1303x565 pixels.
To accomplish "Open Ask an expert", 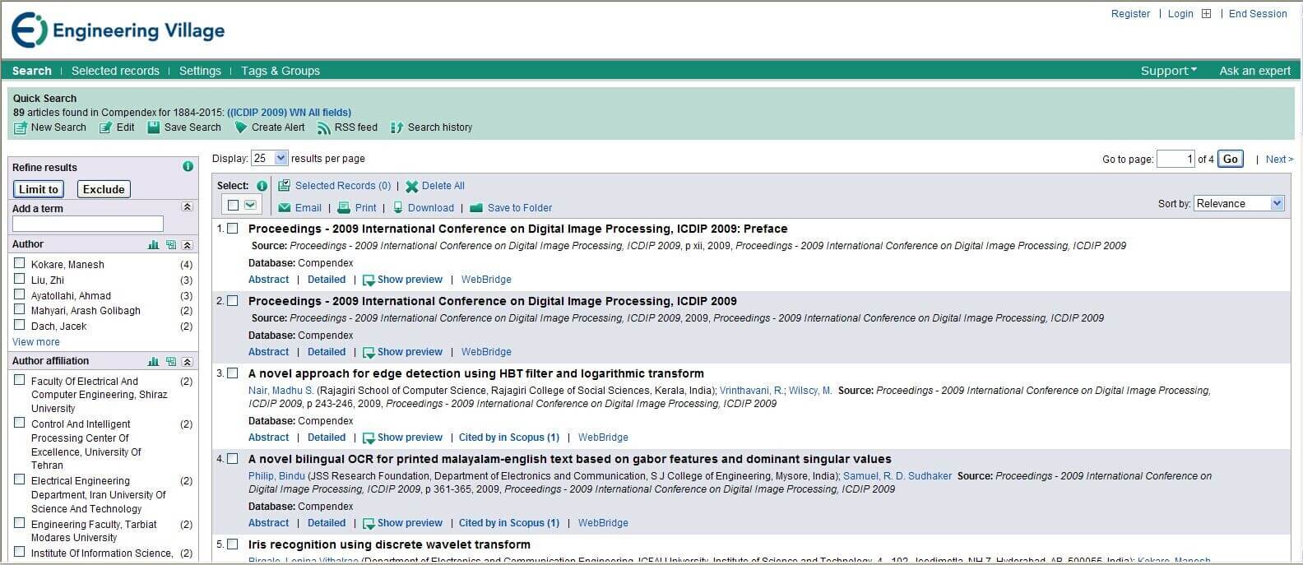I will pos(1254,71).
